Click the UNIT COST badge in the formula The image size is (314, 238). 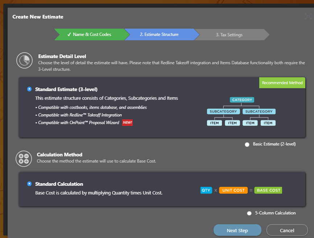pyautogui.click(x=233, y=190)
